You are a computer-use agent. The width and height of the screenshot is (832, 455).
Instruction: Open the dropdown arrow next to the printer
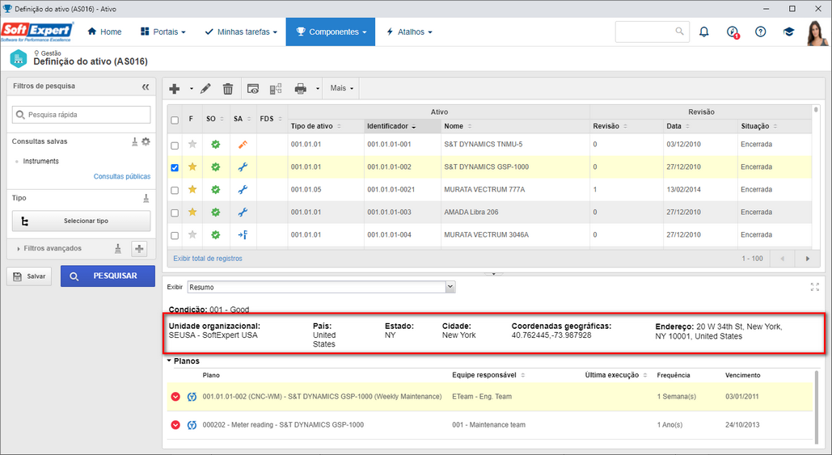click(317, 89)
